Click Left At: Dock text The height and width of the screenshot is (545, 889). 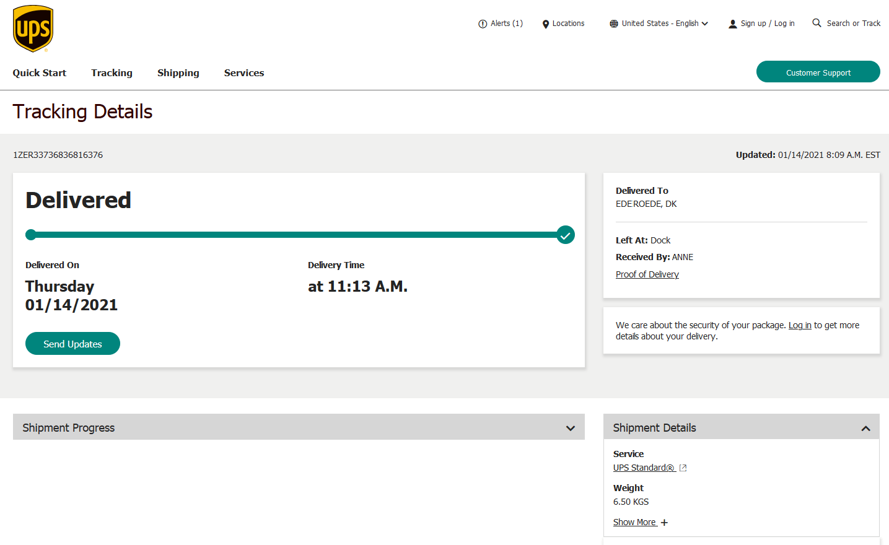tap(643, 240)
